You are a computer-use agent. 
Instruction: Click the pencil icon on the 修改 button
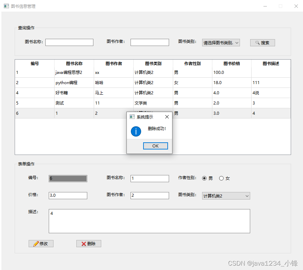tap(35, 243)
